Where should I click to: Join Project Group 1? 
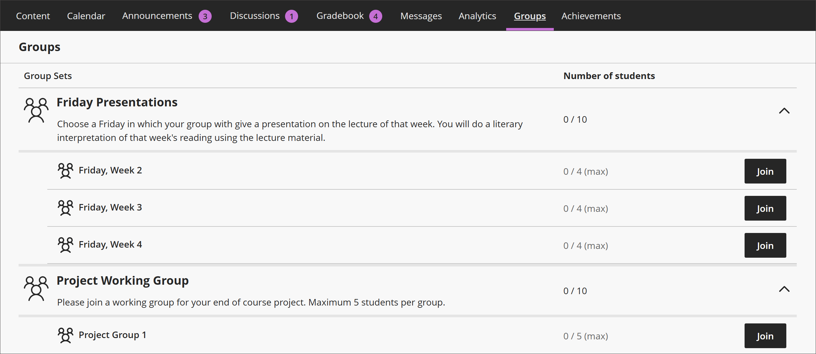[765, 335]
